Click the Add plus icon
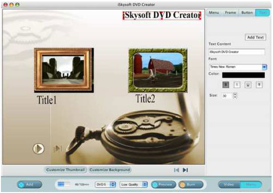This screenshot has width=273, height=193. click(21, 185)
